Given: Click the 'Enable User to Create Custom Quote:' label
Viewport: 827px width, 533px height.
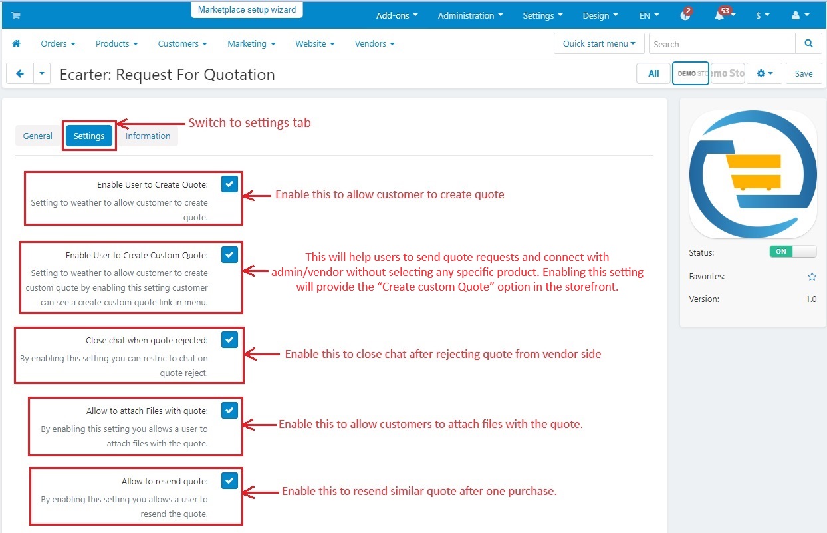Looking at the screenshot, I should [x=137, y=255].
